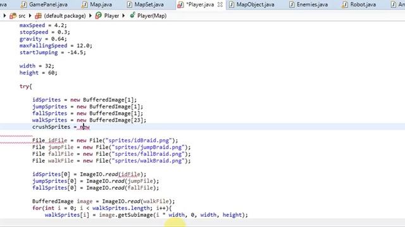Switch to the Enemies.java tab

pos(312,4)
